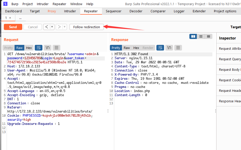This screenshot has width=241, height=150.
Task: Click the Target label in Repeater toolbar
Action: click(x=236, y=27)
